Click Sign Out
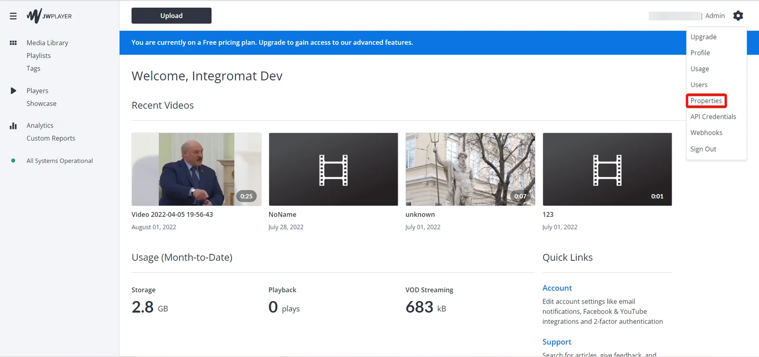Screen dimensions: 759x357 tap(703, 149)
